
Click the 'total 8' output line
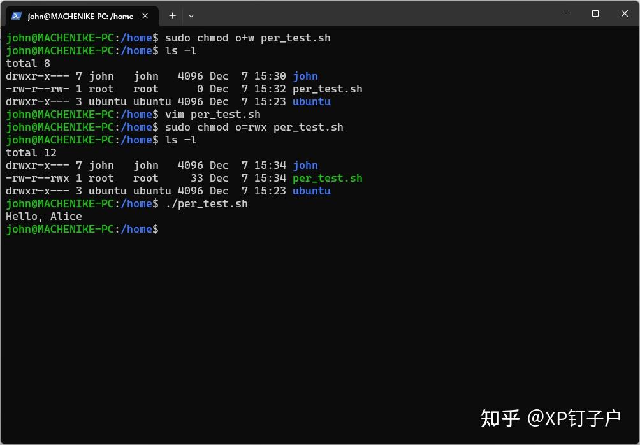(x=28, y=63)
